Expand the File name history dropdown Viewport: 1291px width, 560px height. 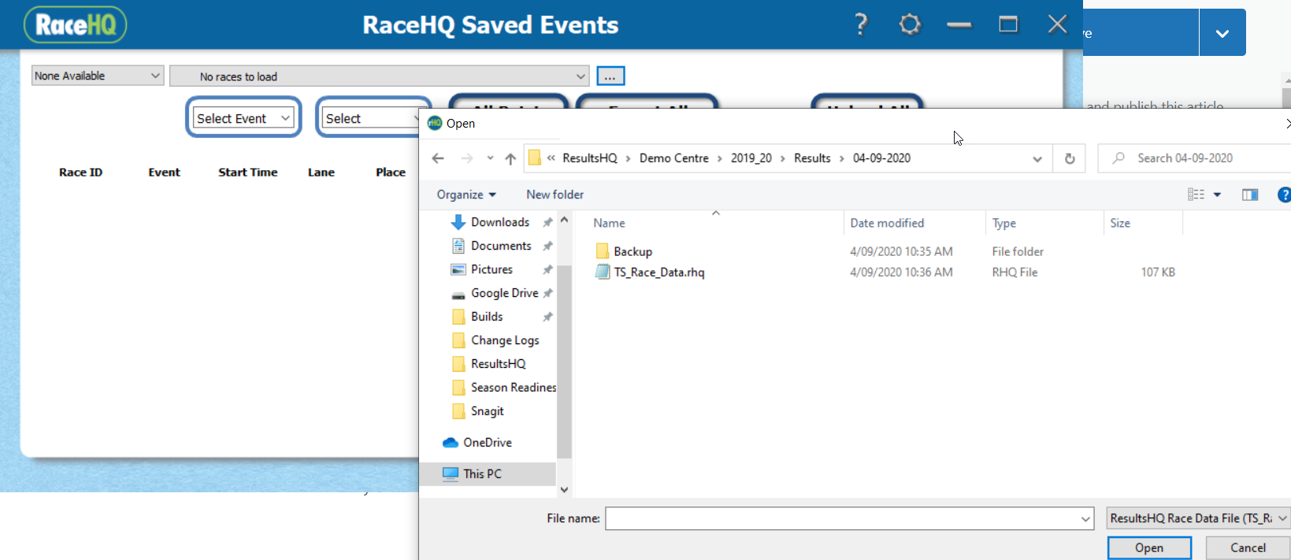coord(1085,518)
